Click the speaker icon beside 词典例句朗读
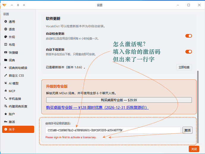Viewport: 205px width, 154px height. point(5,68)
